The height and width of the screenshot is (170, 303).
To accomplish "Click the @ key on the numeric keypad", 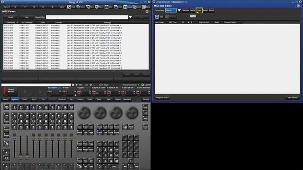I will (x=116, y=161).
